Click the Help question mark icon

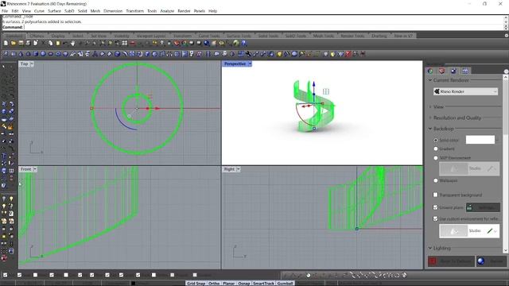[243, 43]
